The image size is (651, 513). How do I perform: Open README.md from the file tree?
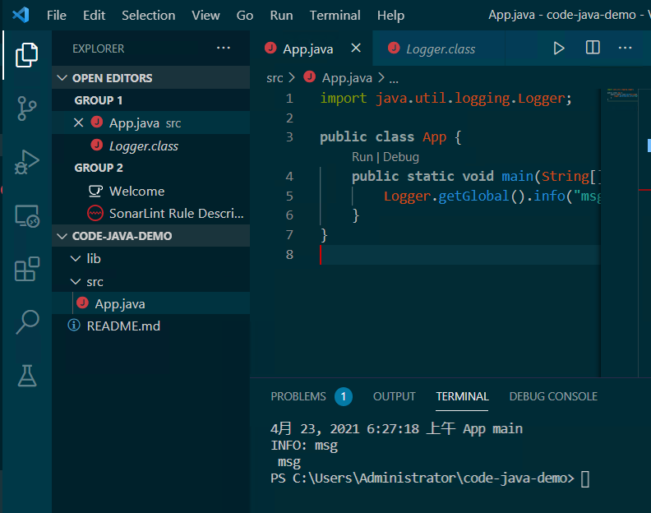coord(123,326)
